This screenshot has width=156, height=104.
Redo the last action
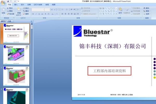(x=15, y=1)
